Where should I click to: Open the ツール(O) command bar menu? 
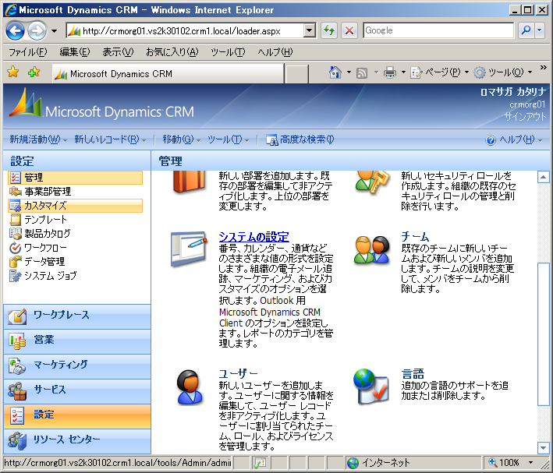tap(502, 72)
